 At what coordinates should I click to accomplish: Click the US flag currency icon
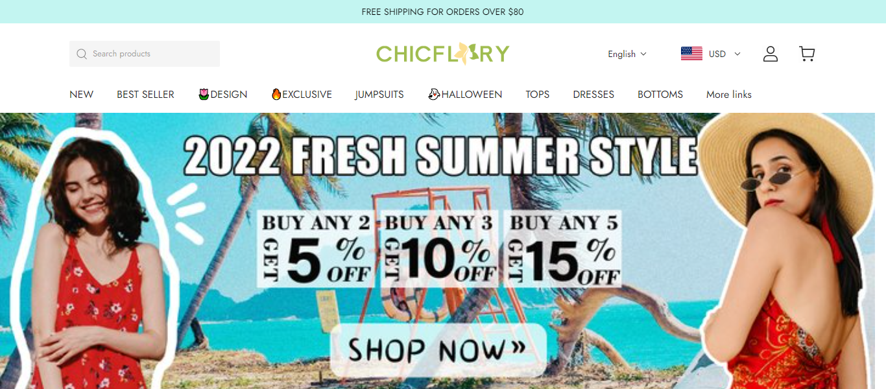691,54
